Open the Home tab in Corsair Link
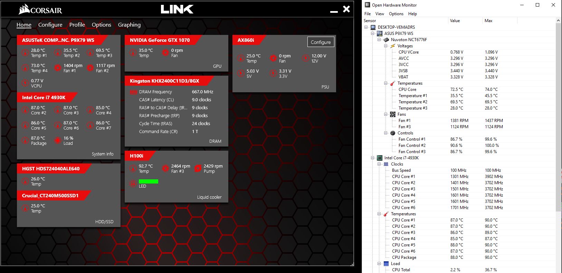The image size is (562, 273). point(24,25)
